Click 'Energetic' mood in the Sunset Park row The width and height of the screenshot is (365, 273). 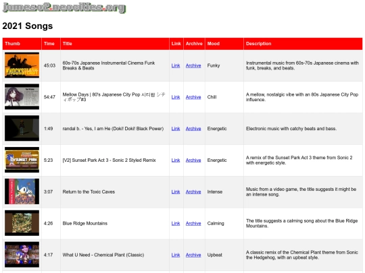click(x=217, y=160)
